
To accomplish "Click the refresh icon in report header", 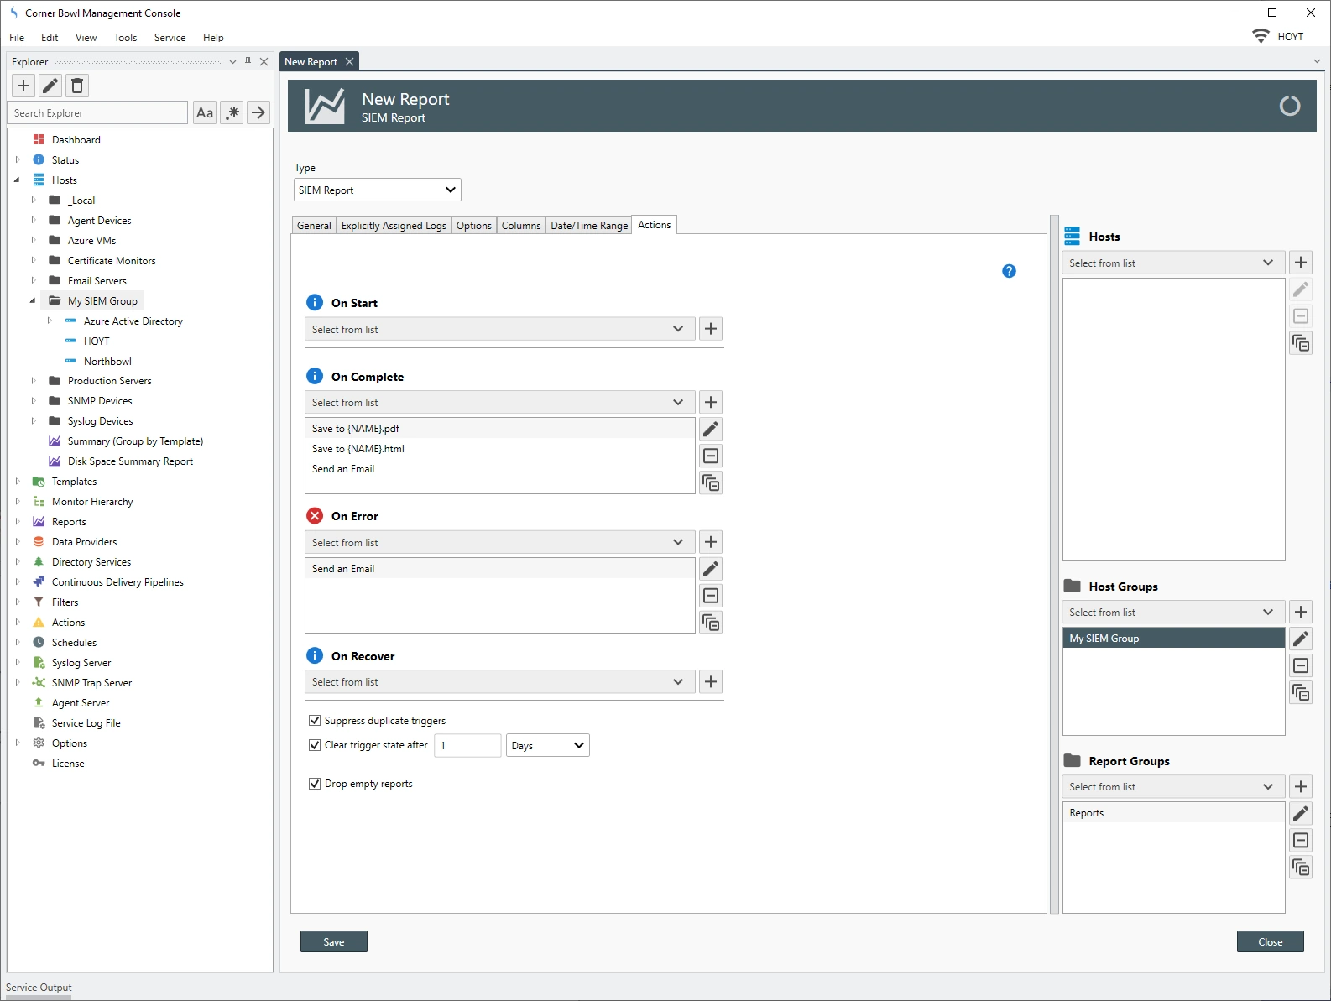I will click(1289, 106).
